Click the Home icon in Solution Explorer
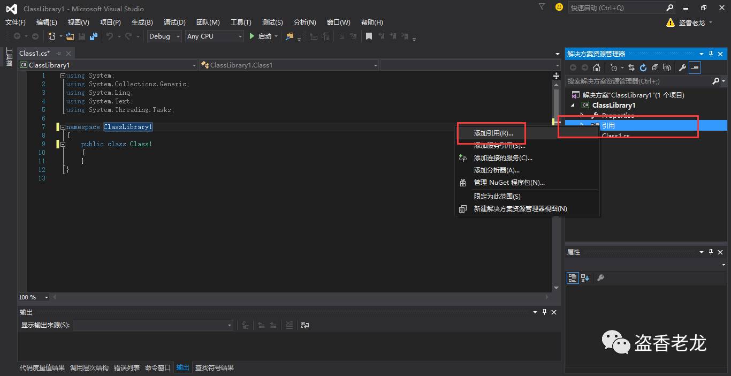 (597, 67)
